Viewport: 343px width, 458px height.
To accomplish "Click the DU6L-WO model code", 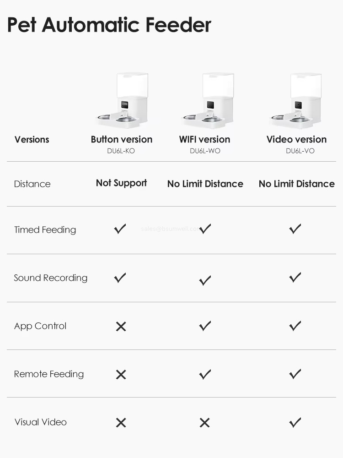I will (x=205, y=151).
